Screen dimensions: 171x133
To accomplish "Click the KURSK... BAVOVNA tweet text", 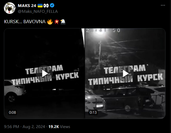I will coord(25,22).
